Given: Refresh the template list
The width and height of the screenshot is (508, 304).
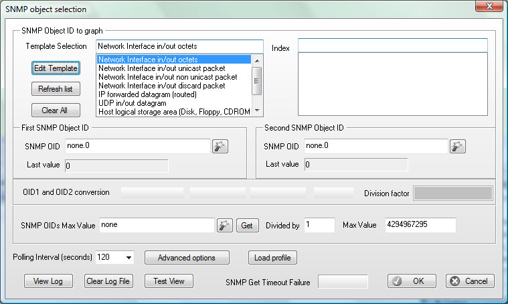Looking at the screenshot, I should [56, 89].
